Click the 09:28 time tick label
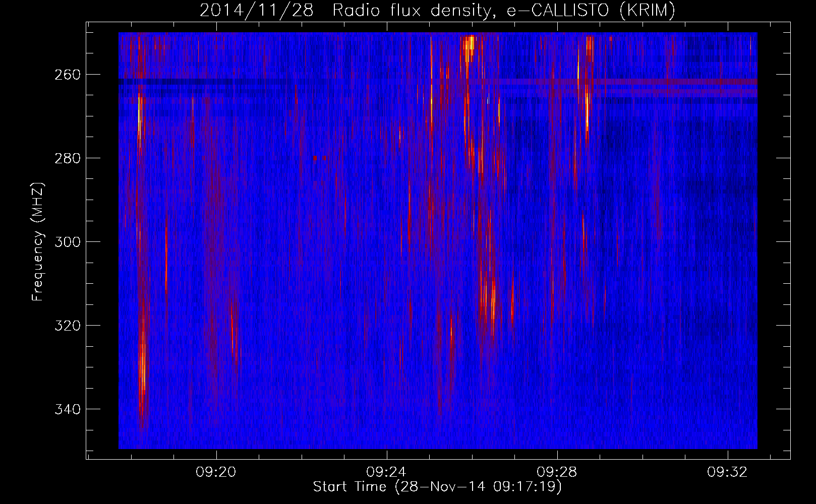This screenshot has height=504, width=816. (x=557, y=472)
